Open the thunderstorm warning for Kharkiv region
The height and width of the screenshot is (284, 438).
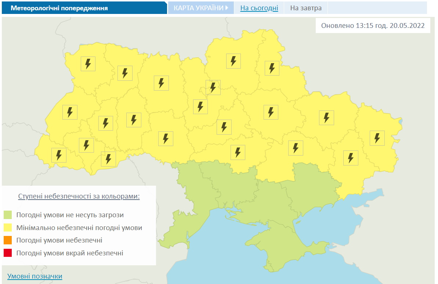[326, 118]
